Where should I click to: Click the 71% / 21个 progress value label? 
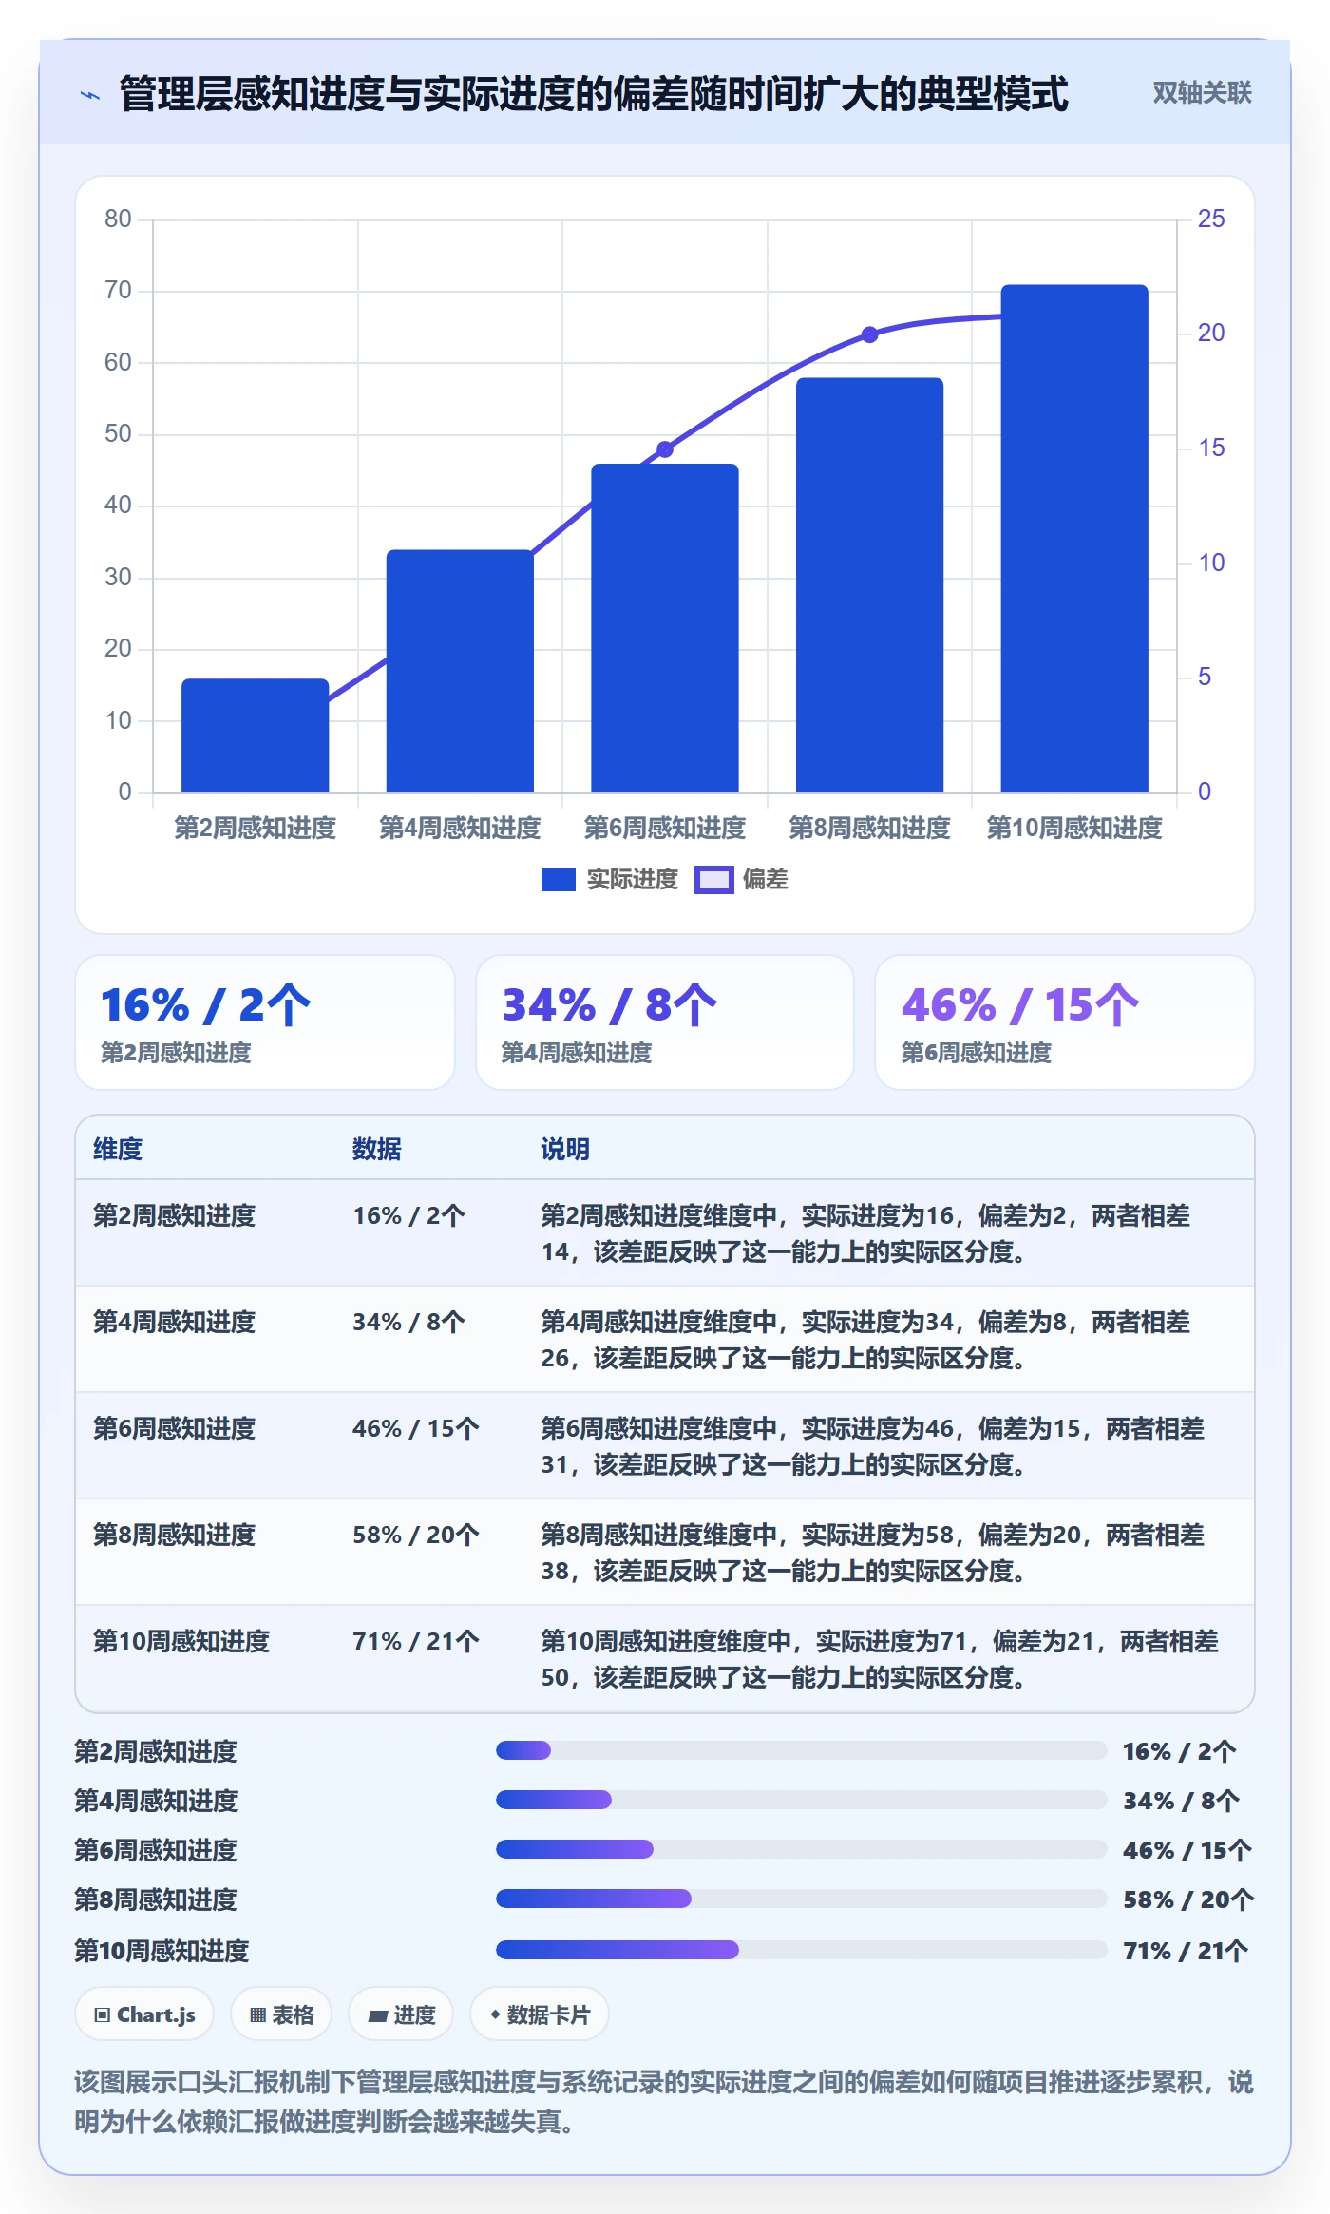(x=1186, y=1951)
